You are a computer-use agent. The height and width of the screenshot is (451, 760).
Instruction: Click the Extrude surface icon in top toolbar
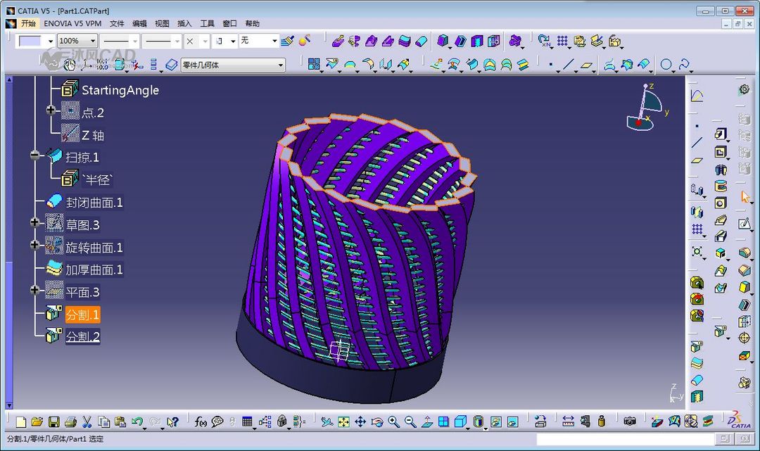click(338, 42)
